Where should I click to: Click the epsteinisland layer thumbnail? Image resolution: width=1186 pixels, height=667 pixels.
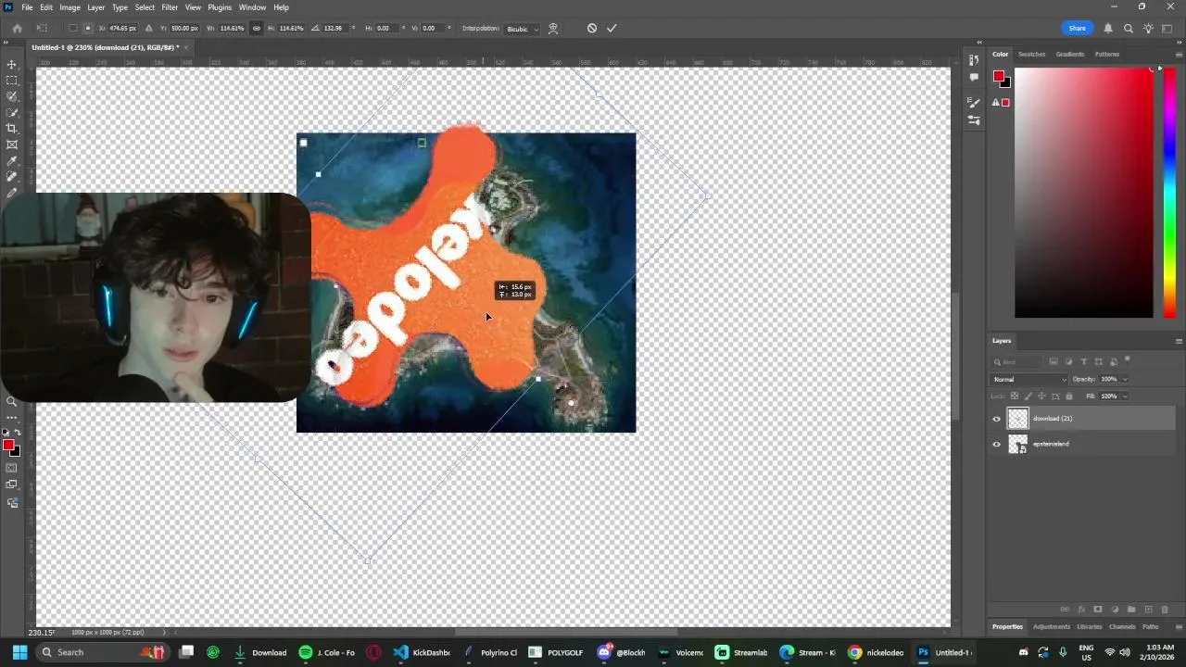point(1017,444)
